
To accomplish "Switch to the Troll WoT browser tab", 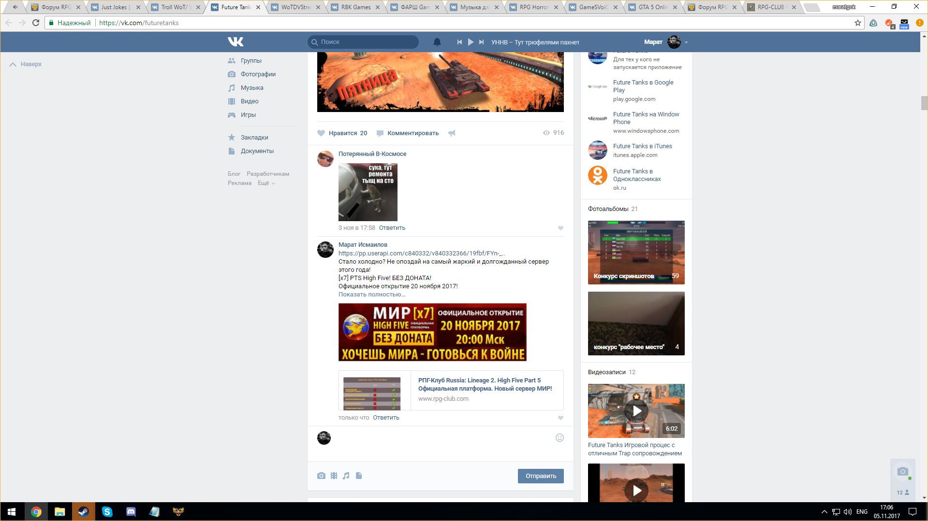I will pos(175,7).
